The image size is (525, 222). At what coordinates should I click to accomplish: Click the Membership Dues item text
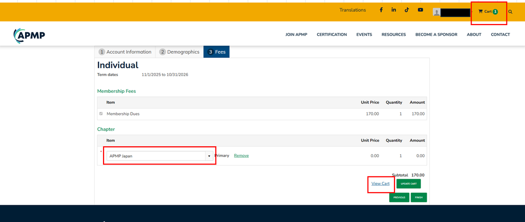[123, 113]
